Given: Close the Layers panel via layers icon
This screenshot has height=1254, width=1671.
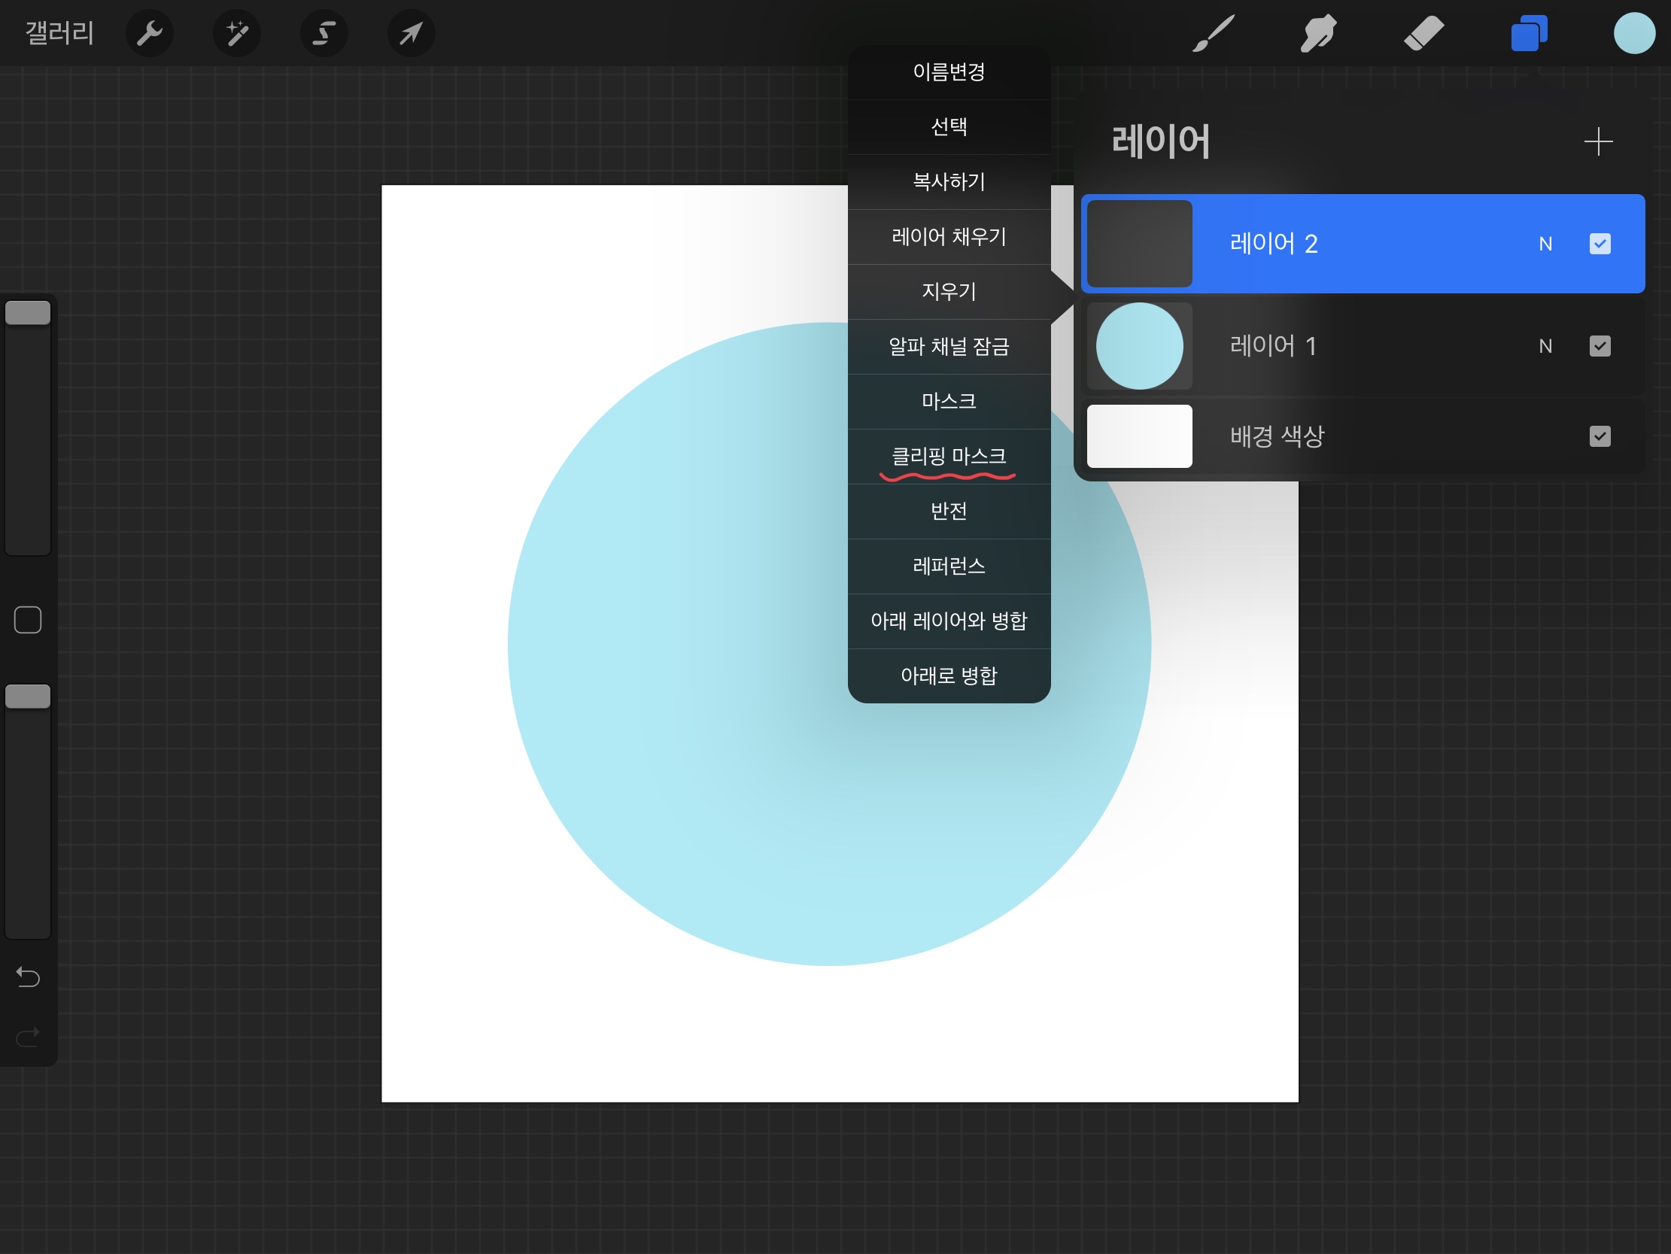Looking at the screenshot, I should pyautogui.click(x=1529, y=33).
